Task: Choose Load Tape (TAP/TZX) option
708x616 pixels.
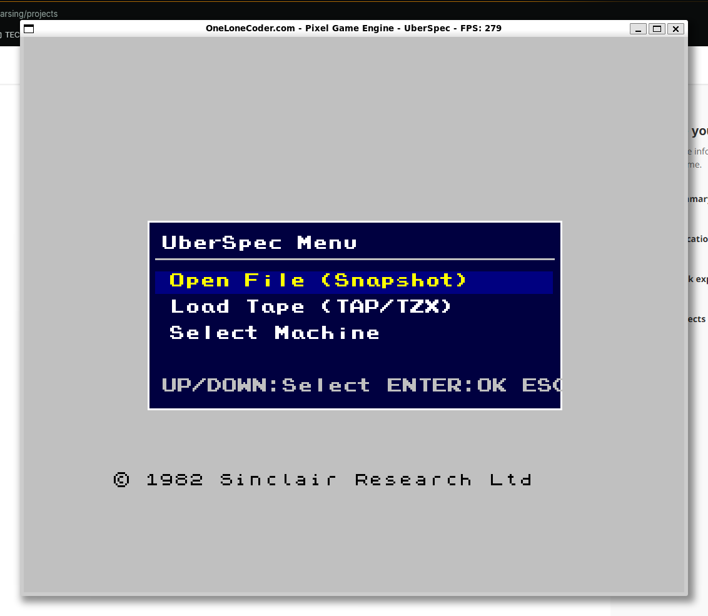Action: pos(311,307)
